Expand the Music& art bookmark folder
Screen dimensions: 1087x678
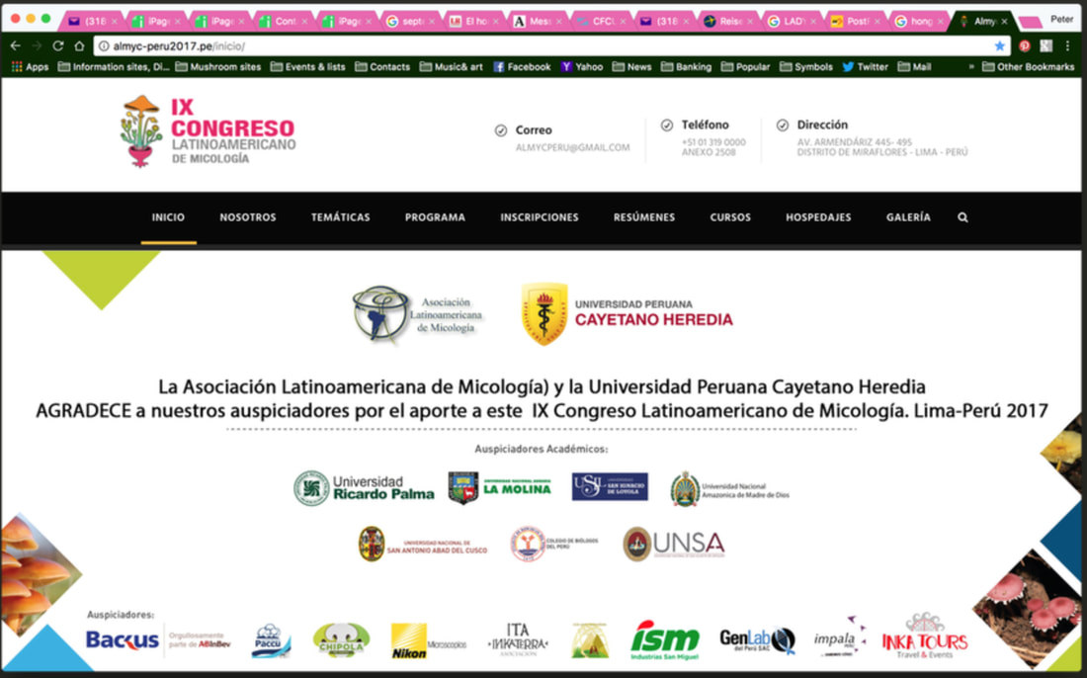click(x=451, y=66)
